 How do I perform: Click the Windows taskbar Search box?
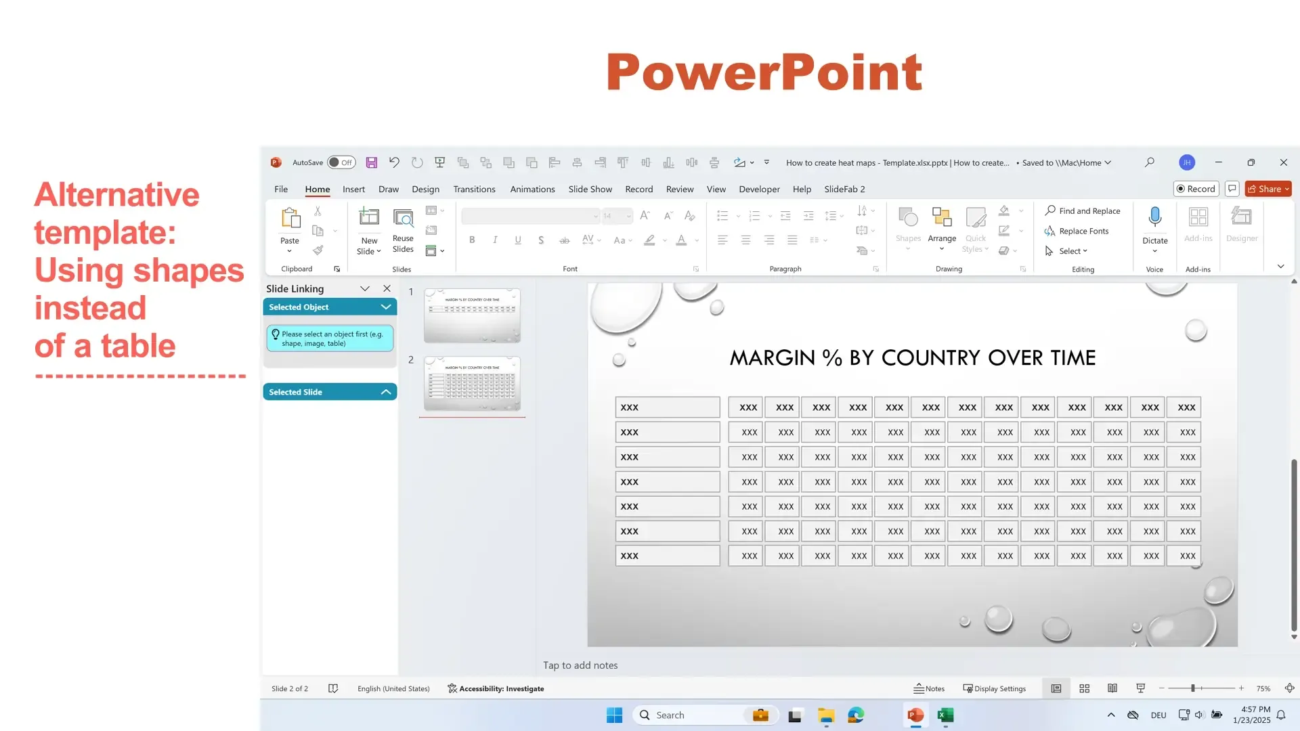coord(706,715)
